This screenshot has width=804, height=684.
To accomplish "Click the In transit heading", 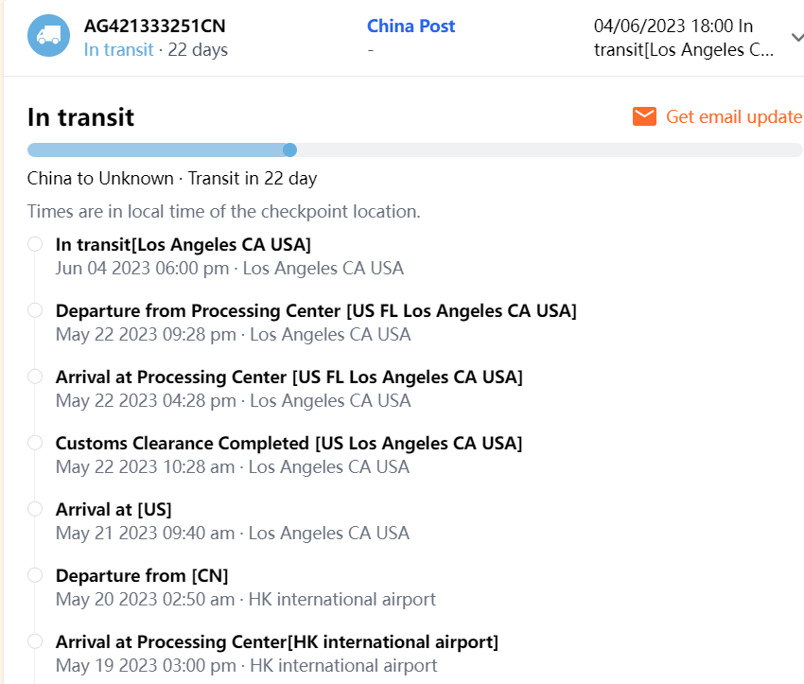I will coord(80,117).
